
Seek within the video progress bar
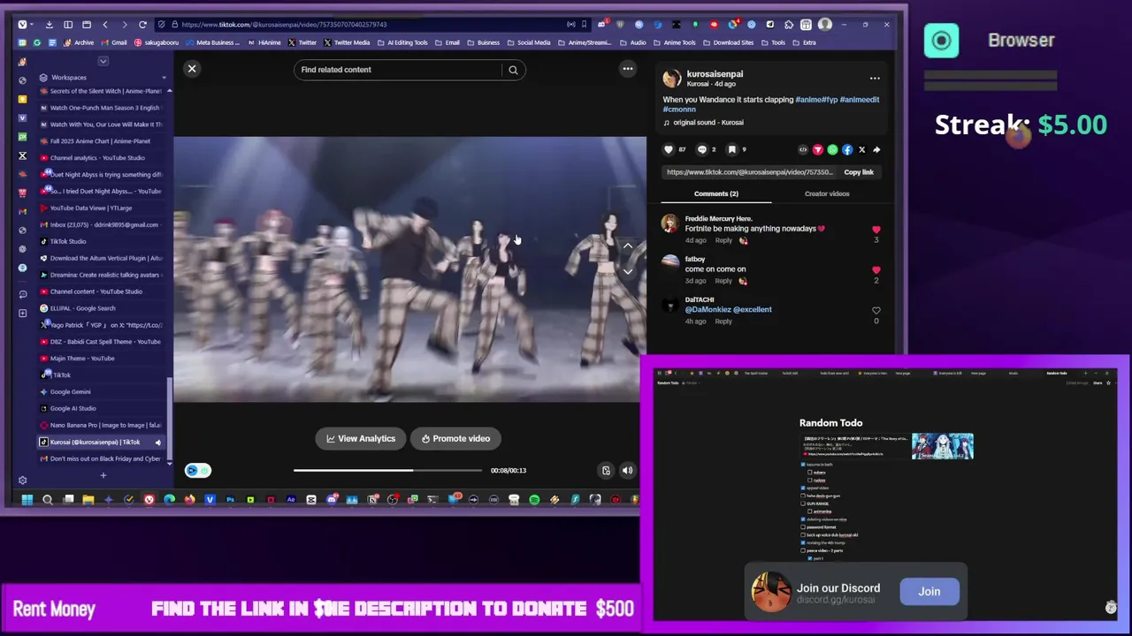(x=387, y=471)
